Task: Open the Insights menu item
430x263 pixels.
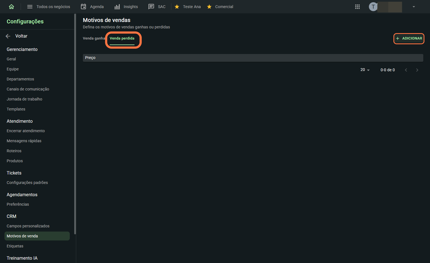Action: (x=131, y=7)
